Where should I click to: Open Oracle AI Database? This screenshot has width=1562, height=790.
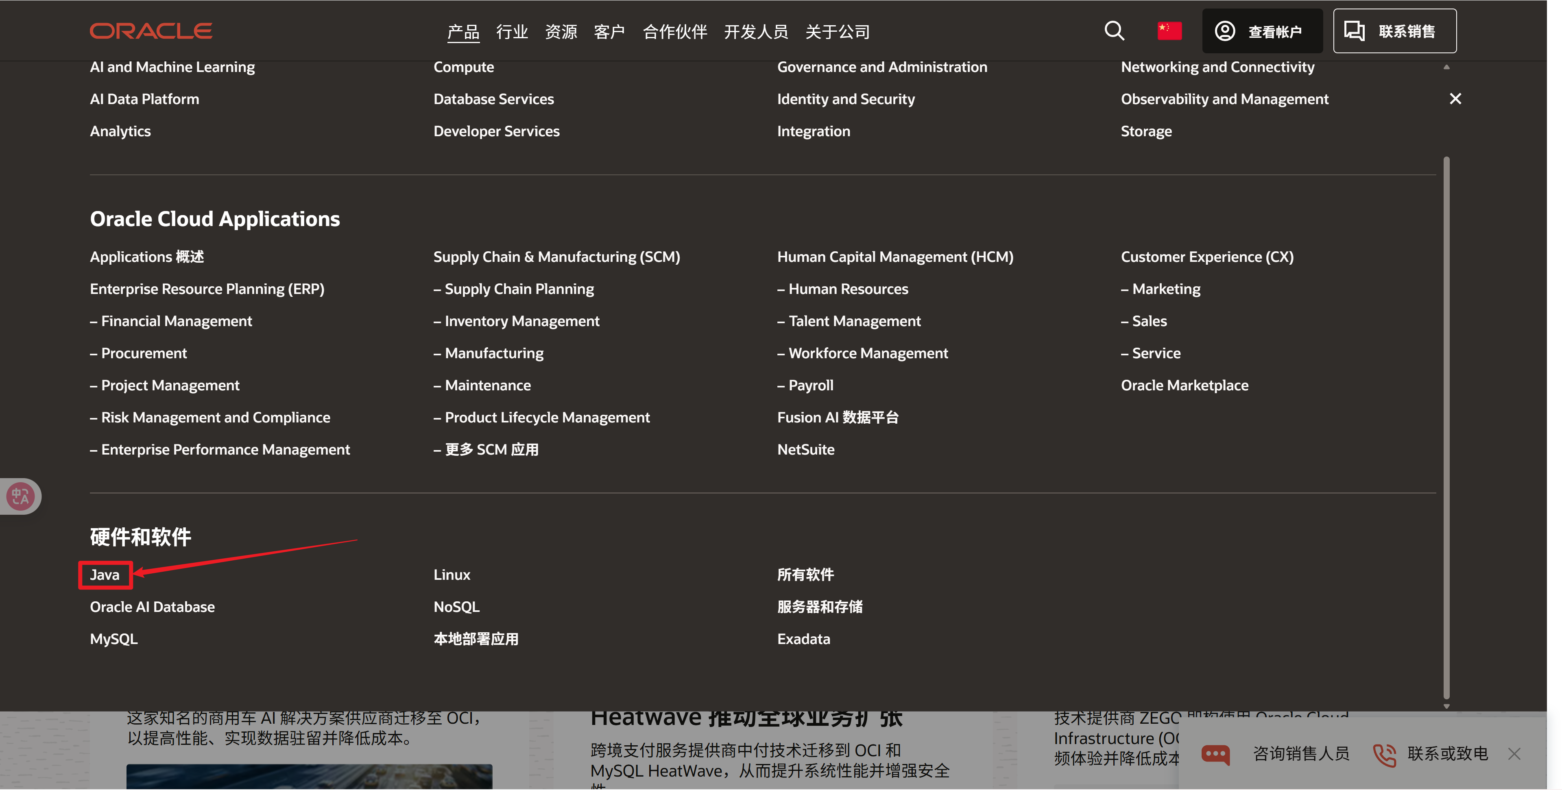tap(152, 607)
